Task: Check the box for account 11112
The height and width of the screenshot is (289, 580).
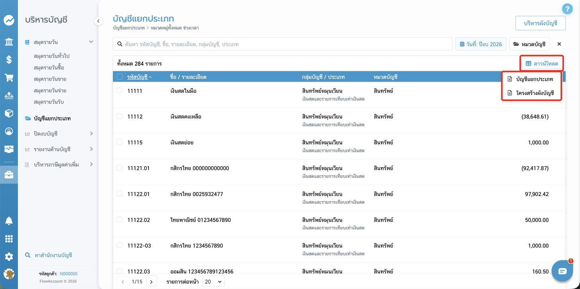Action: [120, 116]
